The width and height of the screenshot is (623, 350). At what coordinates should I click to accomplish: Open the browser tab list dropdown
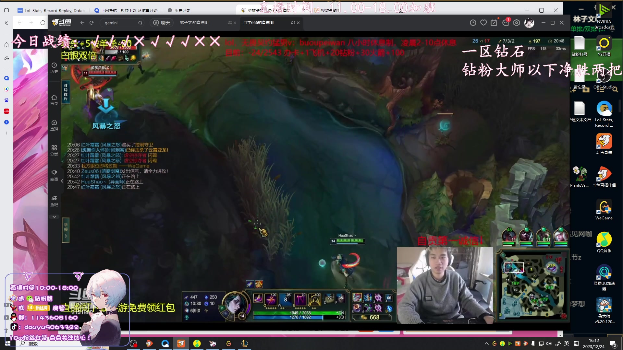(x=400, y=10)
